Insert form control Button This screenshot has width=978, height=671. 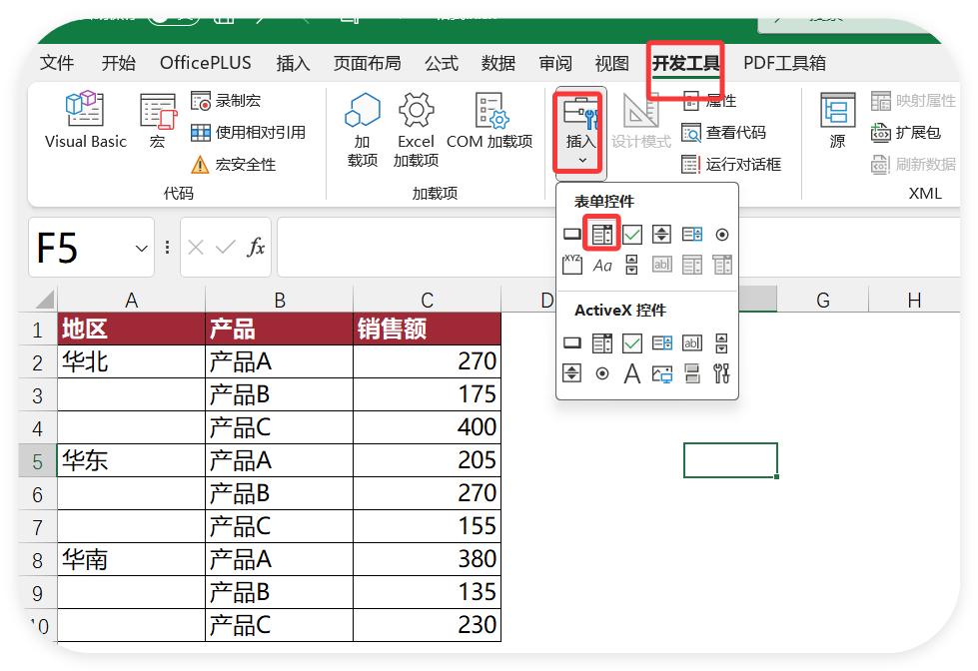[572, 235]
